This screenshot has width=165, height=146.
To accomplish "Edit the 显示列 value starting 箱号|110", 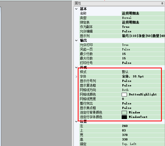I will (x=143, y=36).
